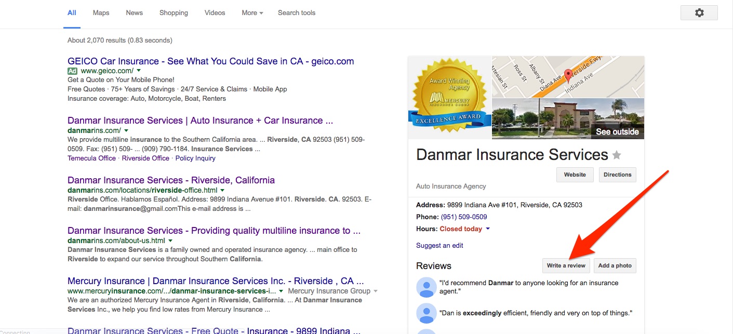Click the Add a photo button
The width and height of the screenshot is (733, 334).
[x=615, y=265]
